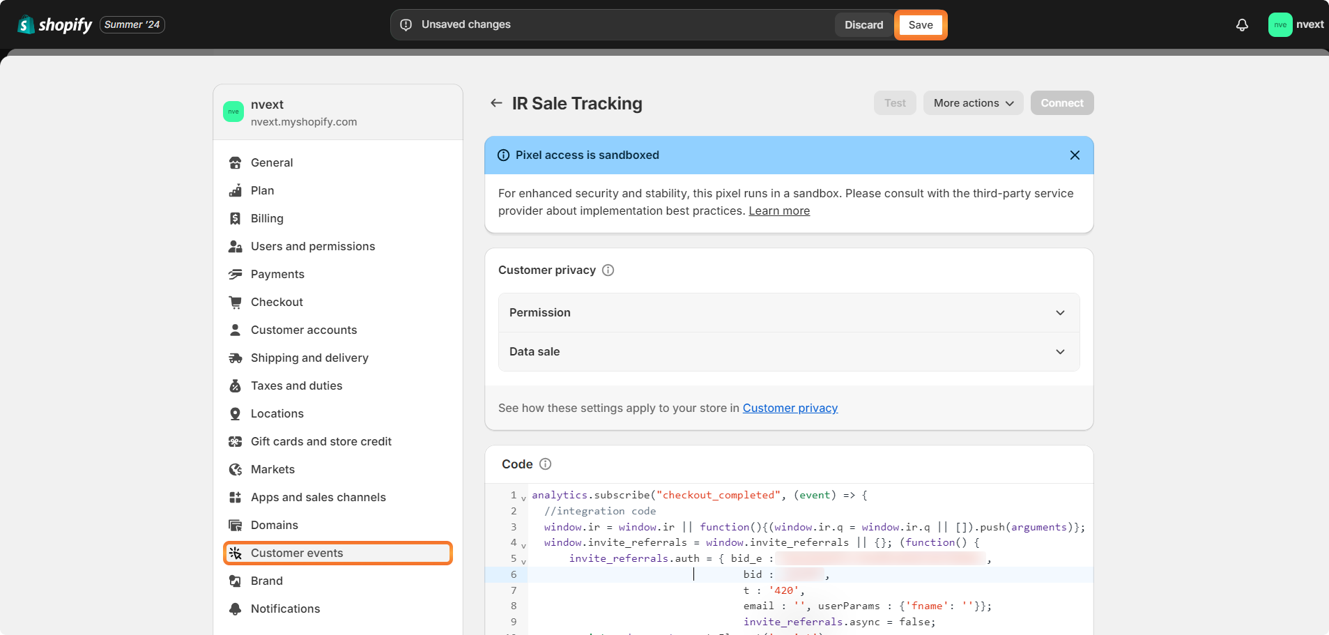Click the nvext account avatar
This screenshot has width=1329, height=635.
click(x=1280, y=24)
